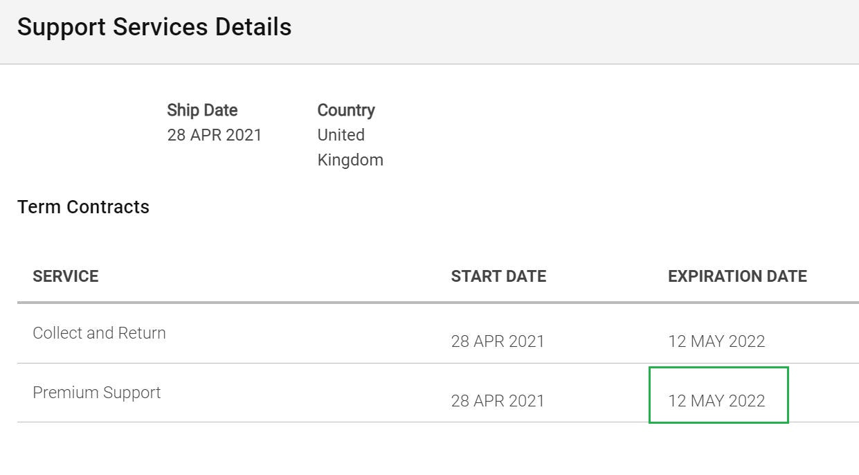The height and width of the screenshot is (475, 859).
Task: Click the Premium Support start date
Action: 498,401
